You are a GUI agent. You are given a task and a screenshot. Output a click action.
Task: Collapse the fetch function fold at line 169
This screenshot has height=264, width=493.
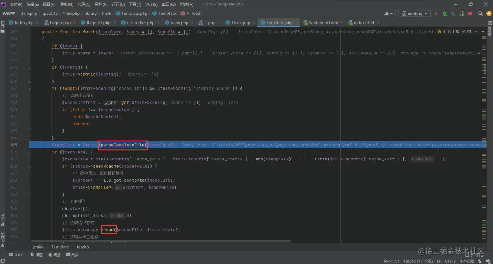(29, 32)
